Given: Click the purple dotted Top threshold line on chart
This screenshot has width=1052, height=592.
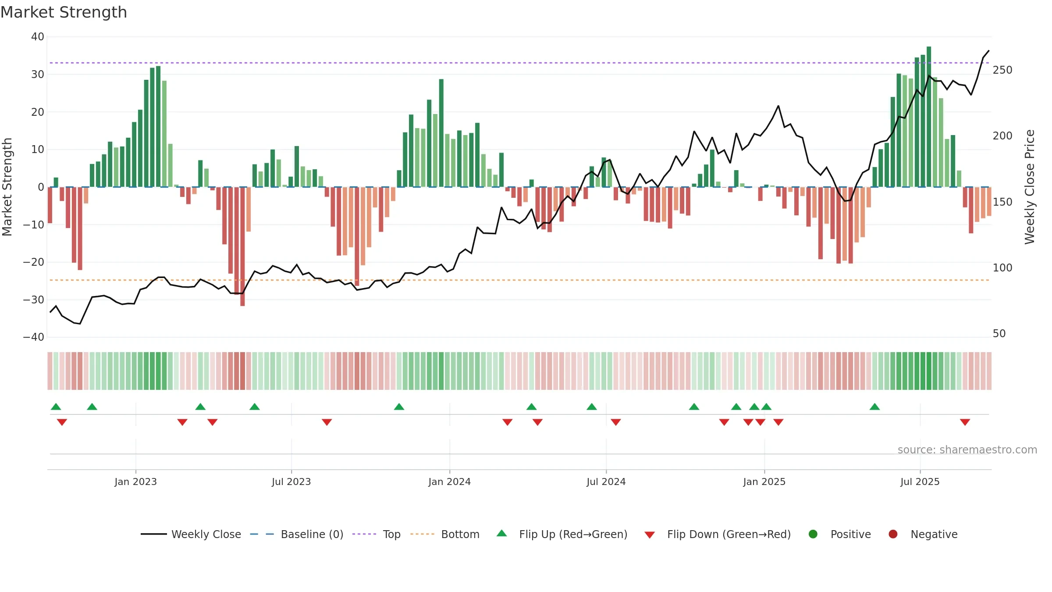Looking at the screenshot, I should point(519,63).
